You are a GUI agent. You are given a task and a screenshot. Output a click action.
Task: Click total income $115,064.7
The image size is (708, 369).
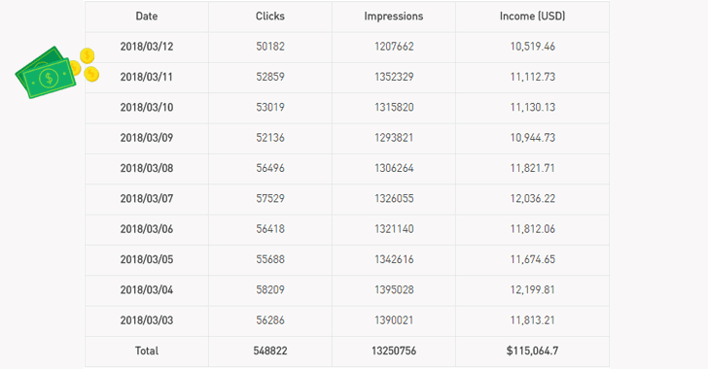click(532, 351)
